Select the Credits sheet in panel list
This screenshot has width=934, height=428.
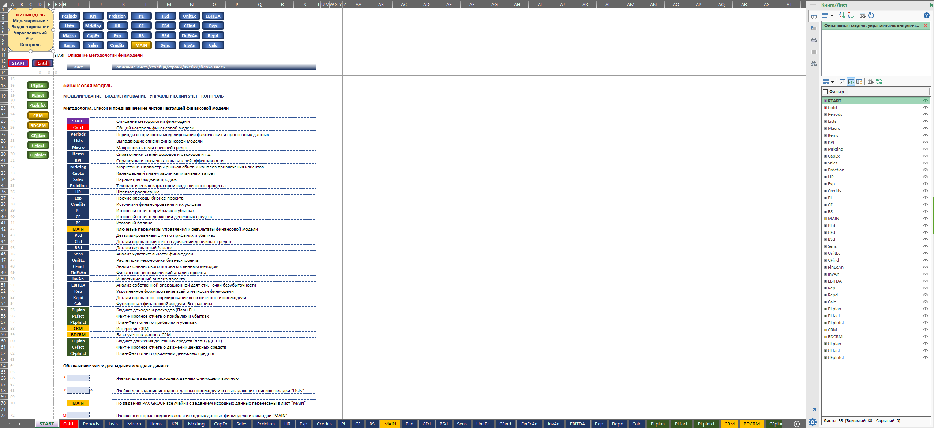834,191
